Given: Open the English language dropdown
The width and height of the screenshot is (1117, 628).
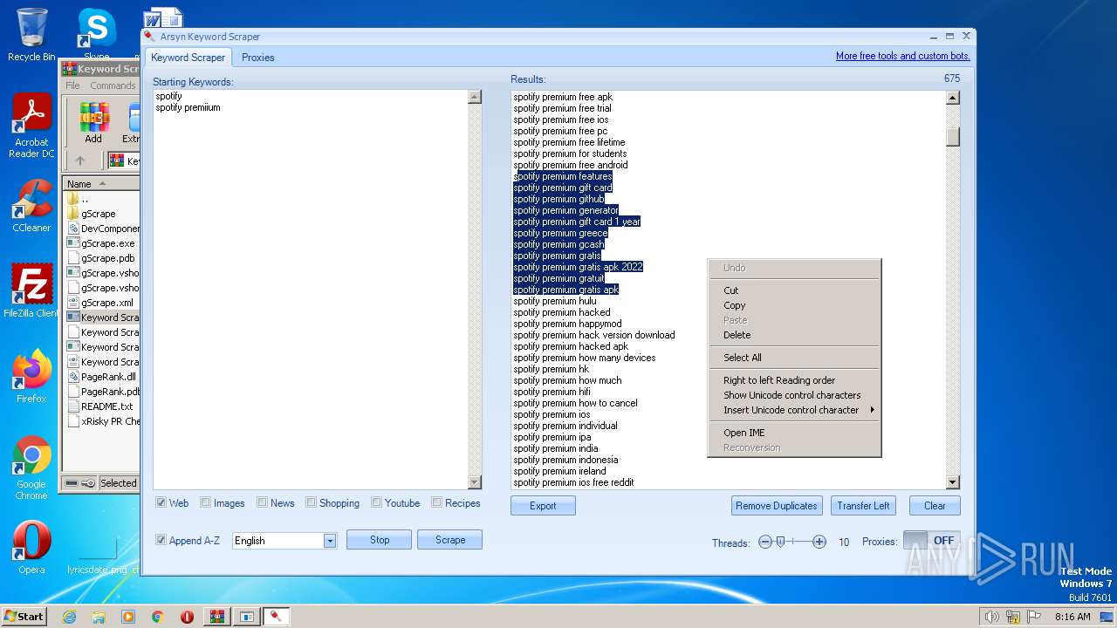Looking at the screenshot, I should click(329, 541).
